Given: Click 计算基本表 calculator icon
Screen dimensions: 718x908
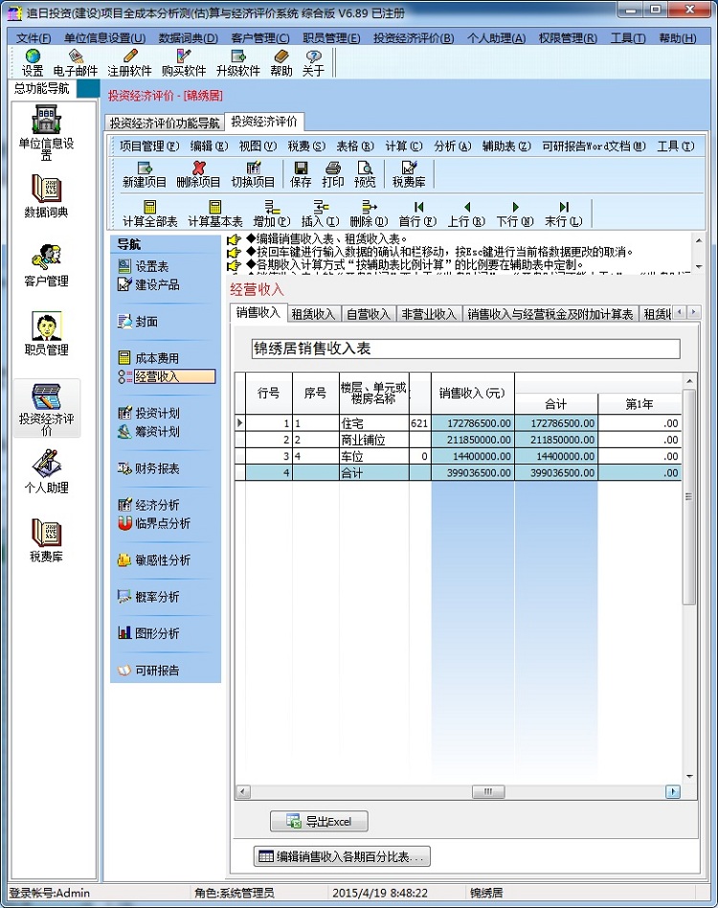Looking at the screenshot, I should (x=215, y=214).
